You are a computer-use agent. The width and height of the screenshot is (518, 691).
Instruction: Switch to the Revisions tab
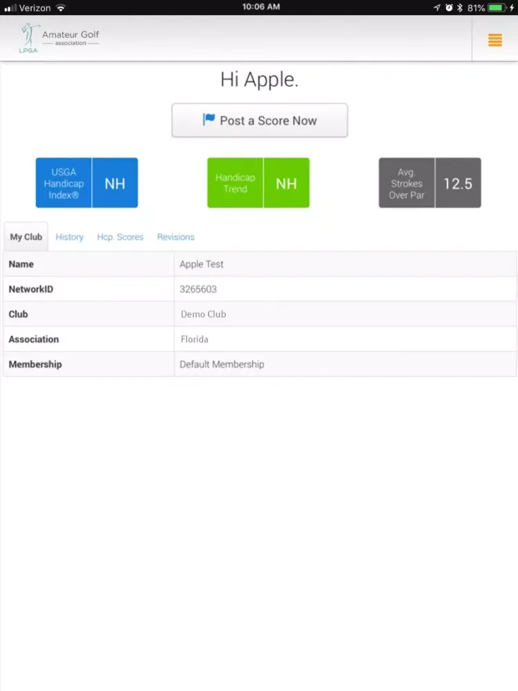pos(175,237)
